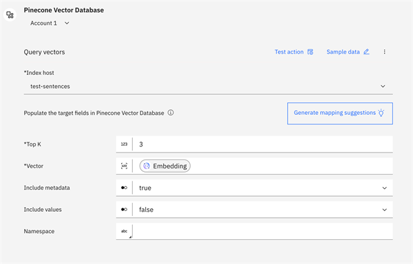Click the Pinecone Vector Database title
The height and width of the screenshot is (264, 413).
click(64, 10)
